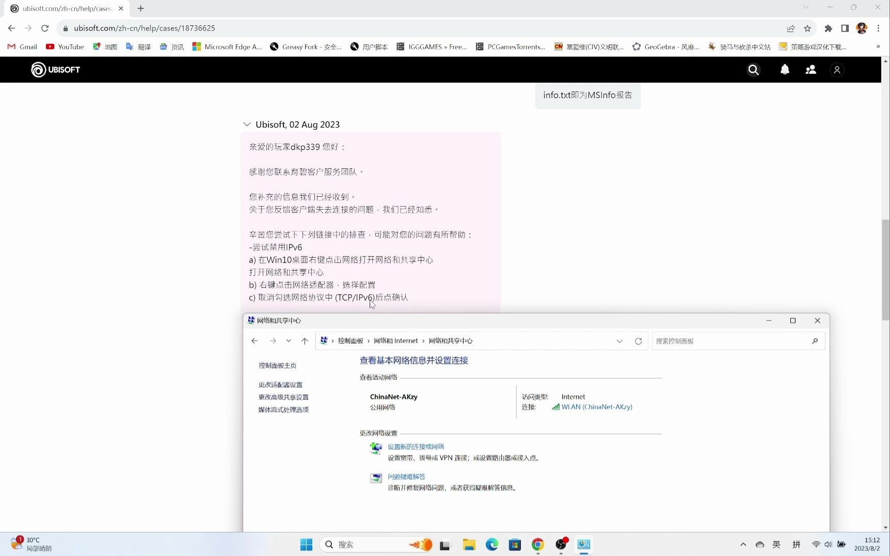Expand address path dropdown in control panel
This screenshot has height=556, width=890.
(619, 341)
